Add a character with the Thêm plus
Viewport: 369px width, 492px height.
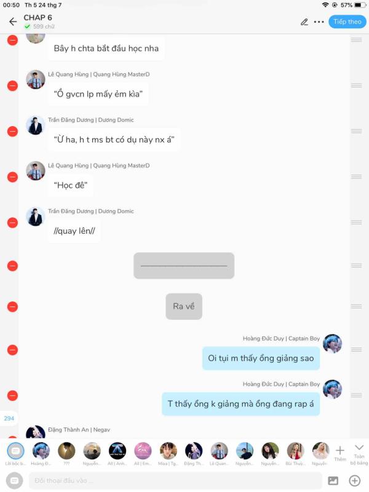pyautogui.click(x=340, y=453)
